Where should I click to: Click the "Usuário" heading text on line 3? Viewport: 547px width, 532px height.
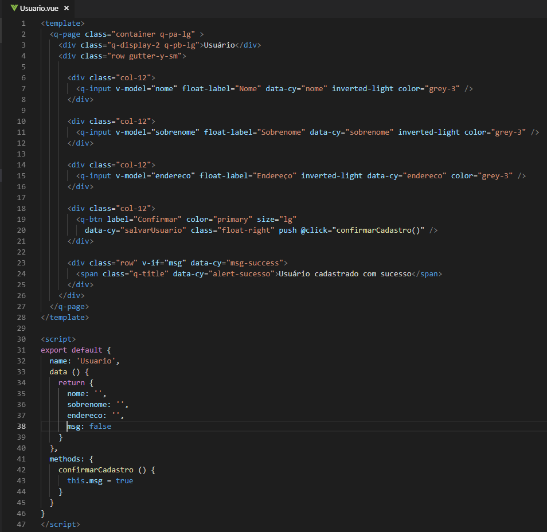[220, 45]
